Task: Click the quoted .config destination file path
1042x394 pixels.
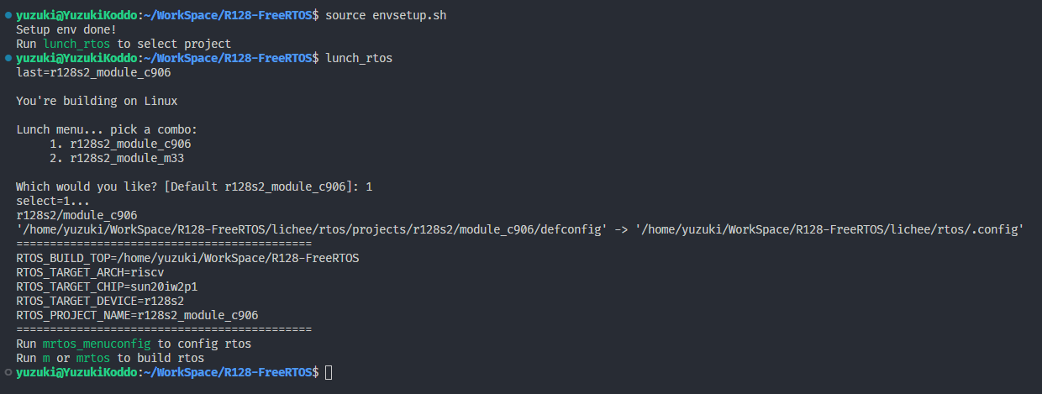Action: tap(830, 229)
